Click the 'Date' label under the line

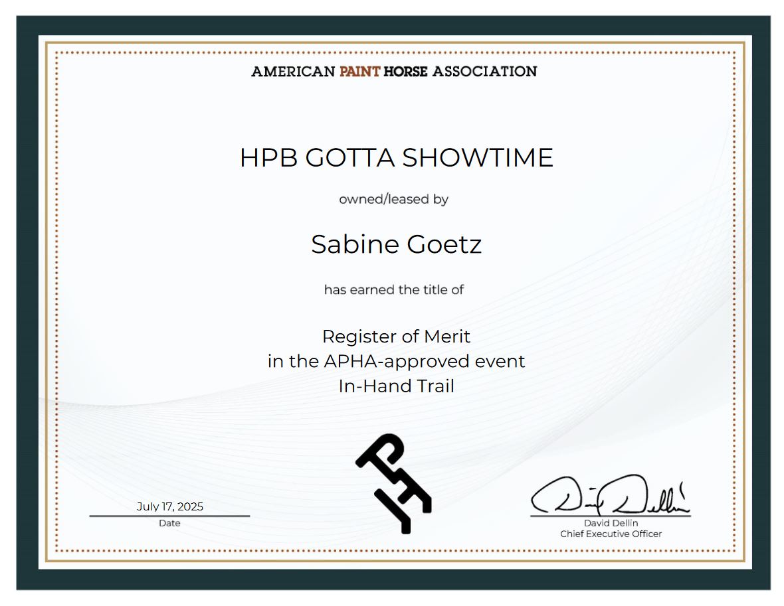pos(169,523)
